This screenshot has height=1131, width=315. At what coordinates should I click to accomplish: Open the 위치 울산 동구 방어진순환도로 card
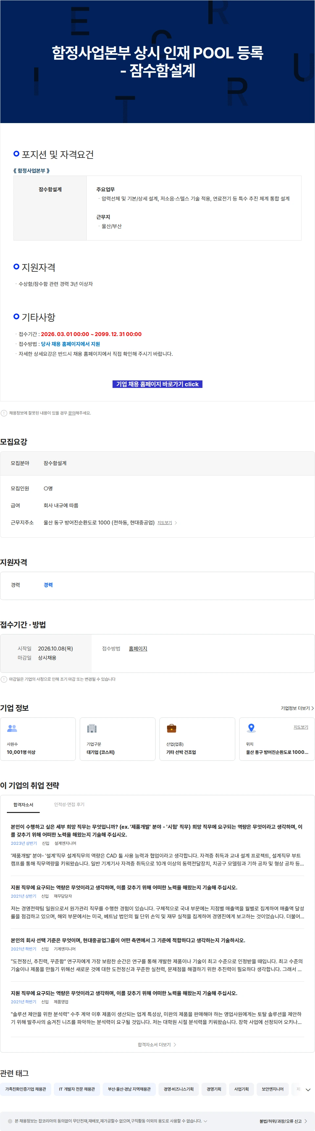tap(277, 739)
